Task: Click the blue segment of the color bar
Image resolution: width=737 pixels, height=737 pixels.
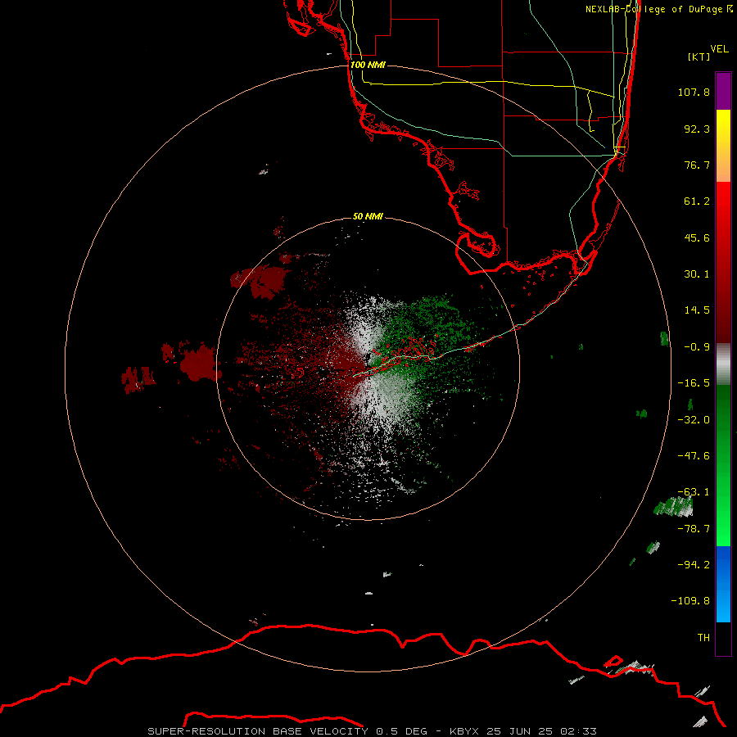Action: pos(723,584)
